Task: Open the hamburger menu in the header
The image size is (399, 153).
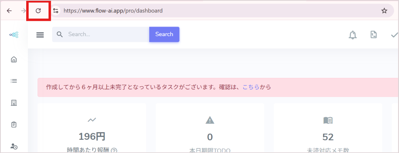Action: click(x=40, y=35)
